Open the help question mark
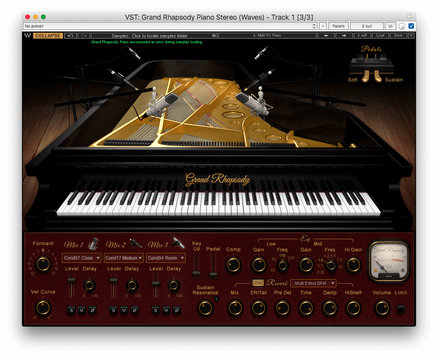This screenshot has height=358, width=438. click(x=411, y=36)
